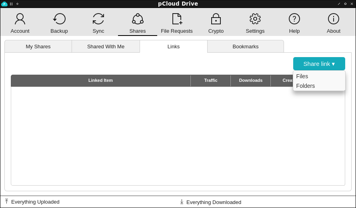Click the four-dot title bar icon

coord(11,4)
